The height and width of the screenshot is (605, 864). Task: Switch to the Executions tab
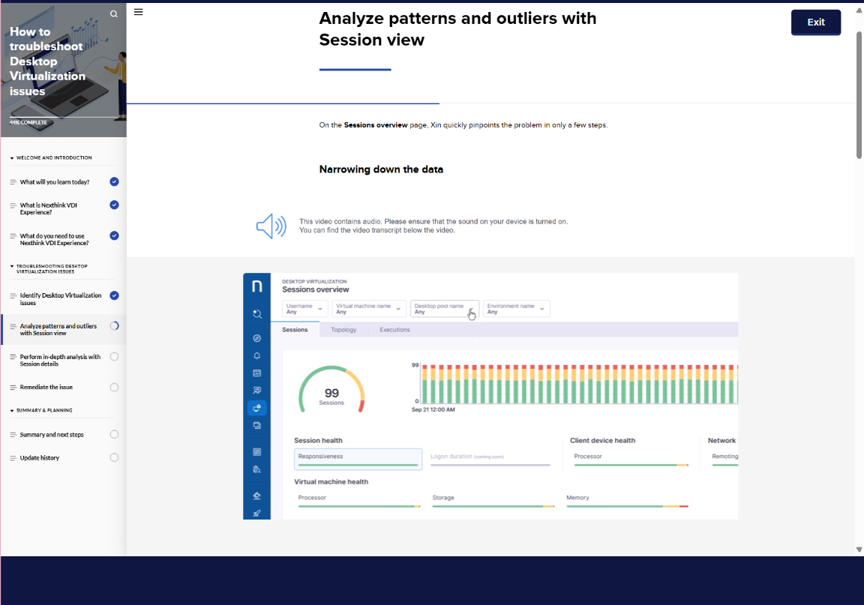click(394, 330)
